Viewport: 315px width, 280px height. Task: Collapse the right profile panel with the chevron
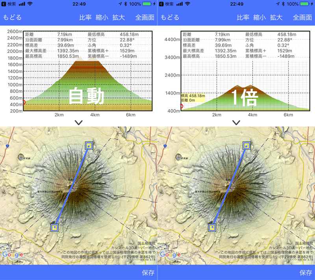point(236,122)
